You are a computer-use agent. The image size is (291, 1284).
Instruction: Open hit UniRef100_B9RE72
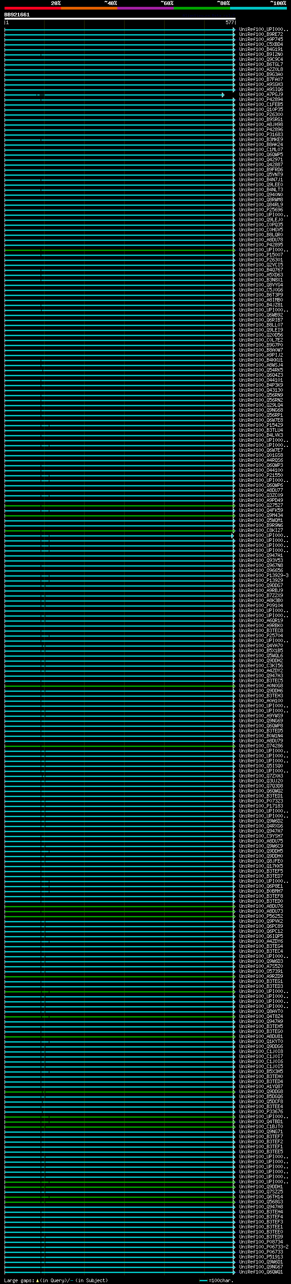(261, 35)
